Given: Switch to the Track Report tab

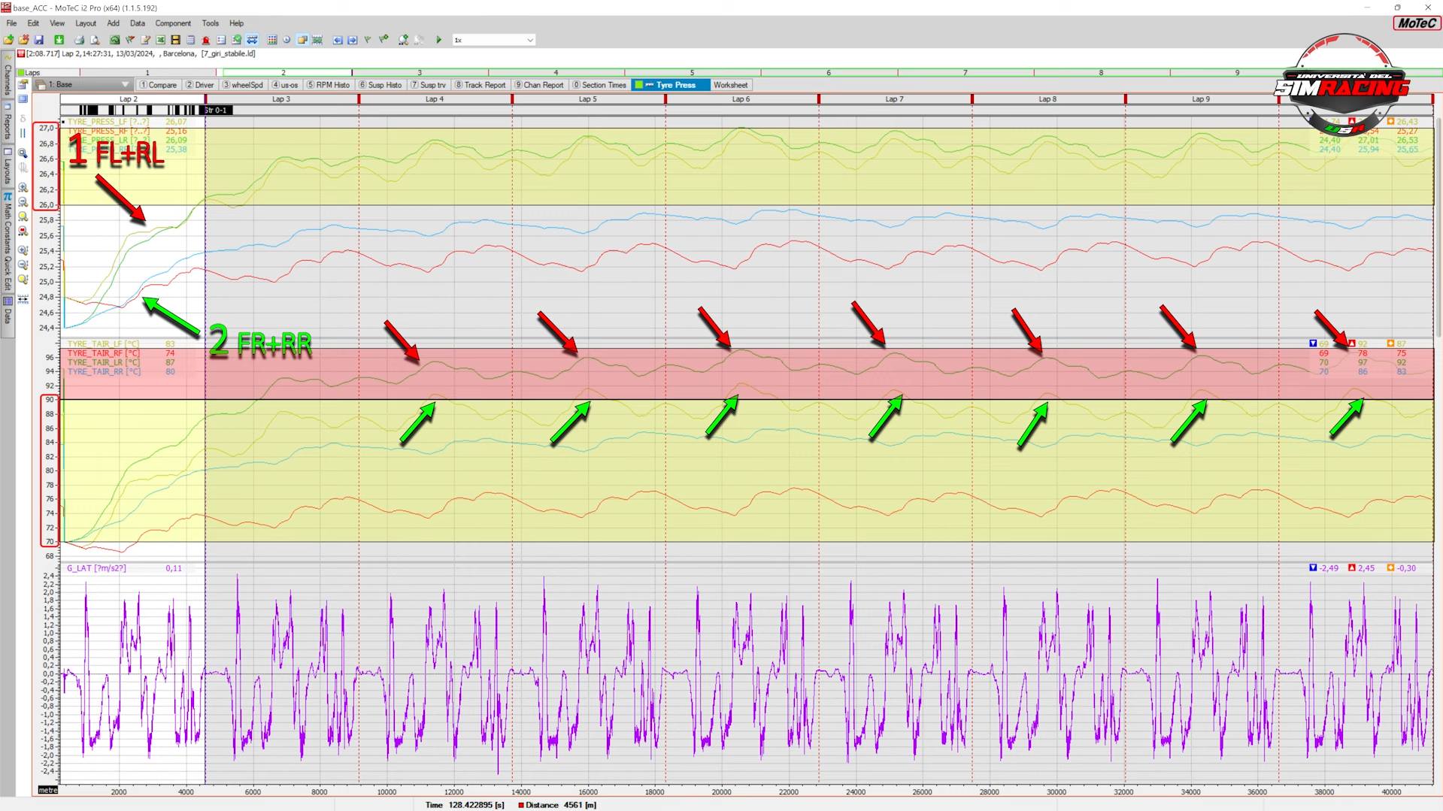Looking at the screenshot, I should click(480, 85).
